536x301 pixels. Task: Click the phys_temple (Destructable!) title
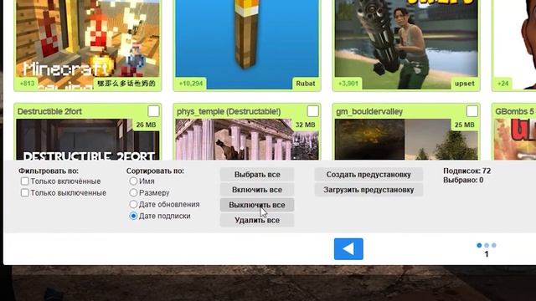[229, 111]
